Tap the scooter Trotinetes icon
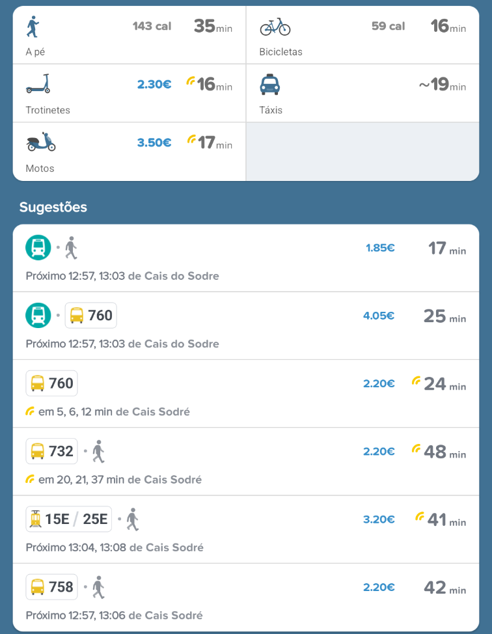The width and height of the screenshot is (492, 634). tap(38, 85)
